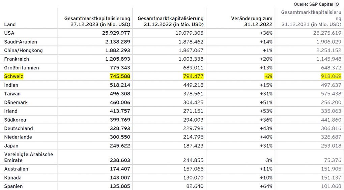Click the change value '+11%'
This screenshot has width=344, height=190.
(x=266, y=169)
